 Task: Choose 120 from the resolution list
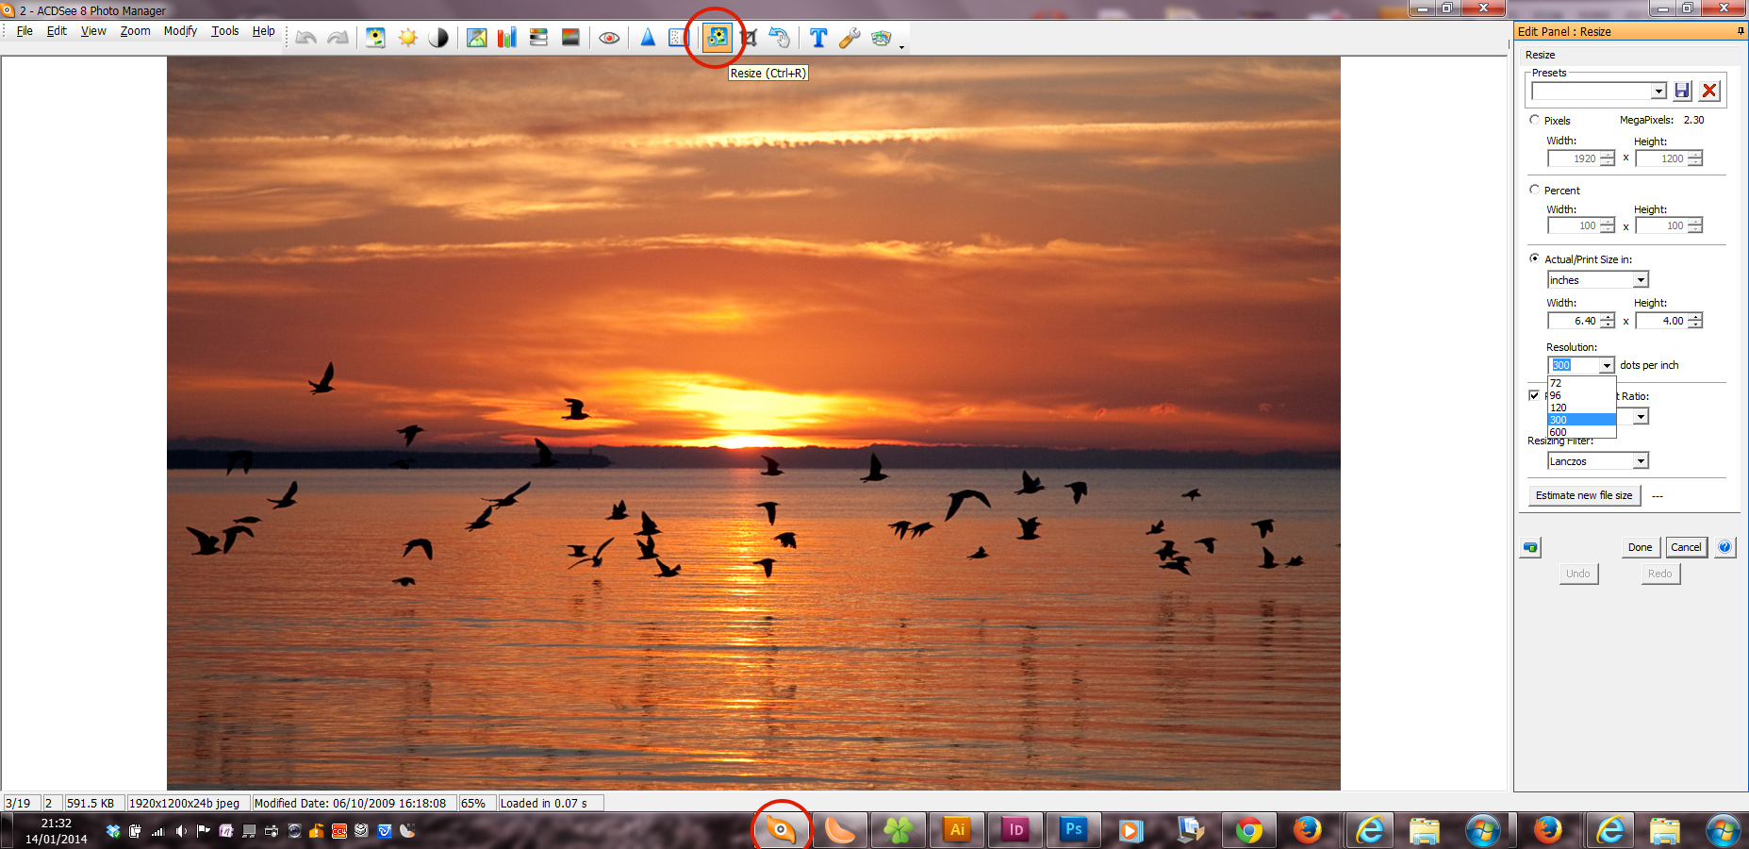(1581, 408)
